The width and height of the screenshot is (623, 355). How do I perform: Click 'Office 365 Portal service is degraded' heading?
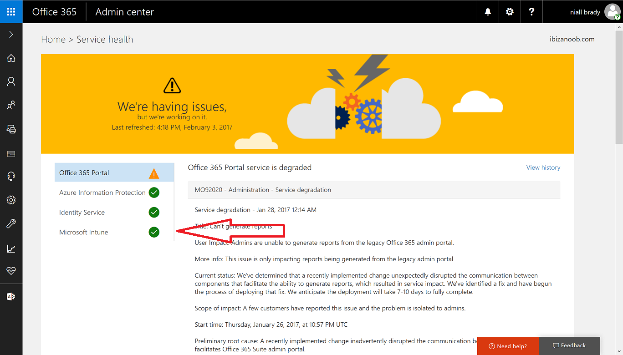coord(250,167)
